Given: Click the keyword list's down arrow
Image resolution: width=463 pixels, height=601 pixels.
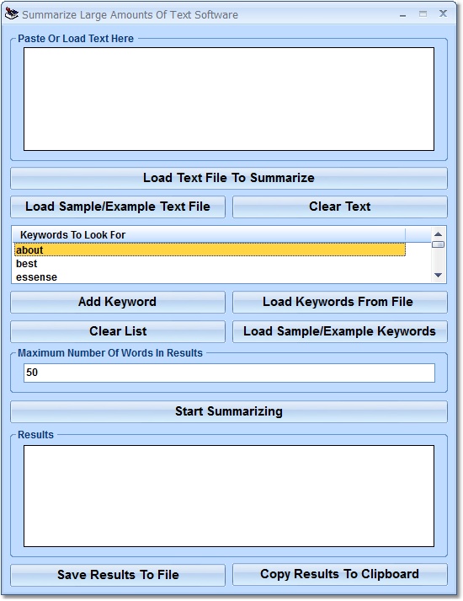Looking at the screenshot, I should tap(439, 275).
